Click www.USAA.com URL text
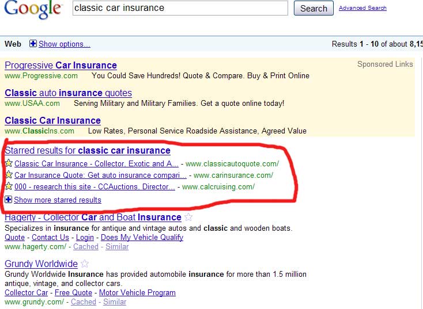This screenshot has width=423, height=309. (x=32, y=104)
